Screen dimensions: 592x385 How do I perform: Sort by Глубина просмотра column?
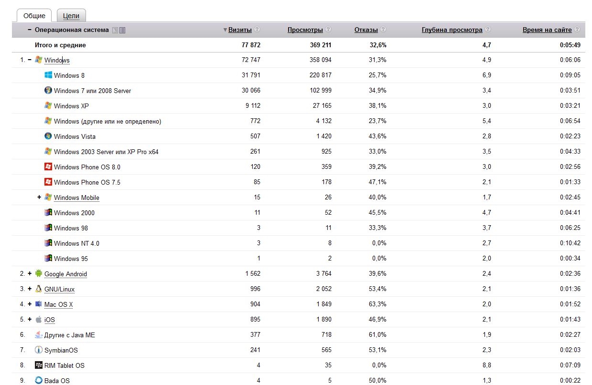pos(452,30)
